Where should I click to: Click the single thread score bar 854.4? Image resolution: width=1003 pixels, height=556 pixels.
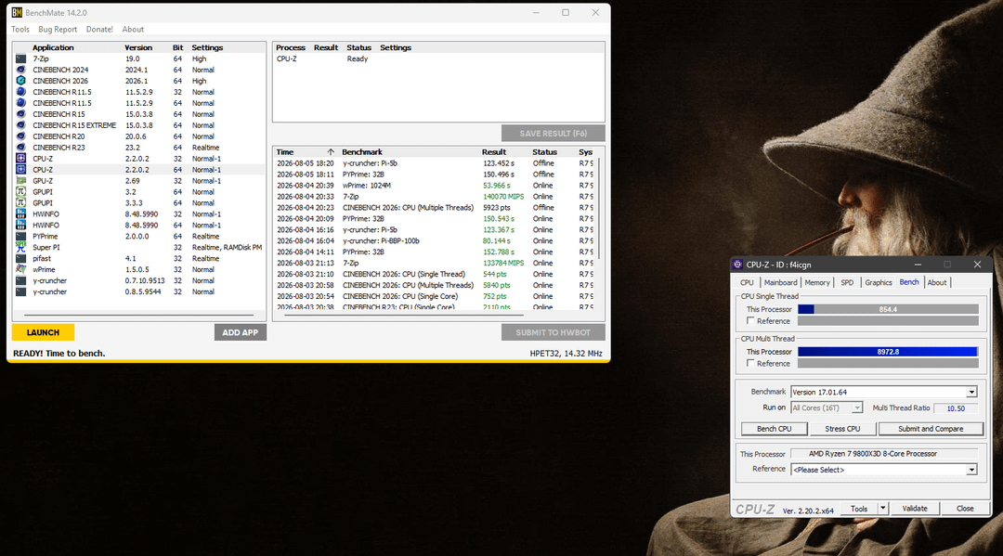click(888, 309)
